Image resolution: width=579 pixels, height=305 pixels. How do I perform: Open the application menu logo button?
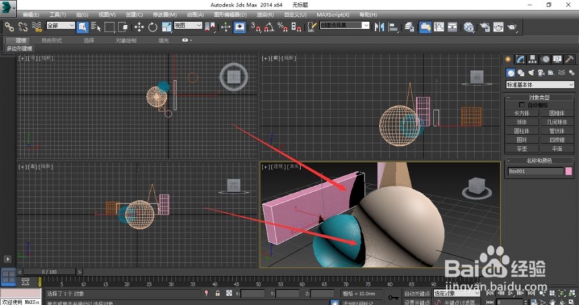(8, 8)
